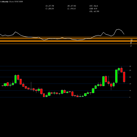
Task: Click the 'OC: 34.6' readout
Action: 94,6
